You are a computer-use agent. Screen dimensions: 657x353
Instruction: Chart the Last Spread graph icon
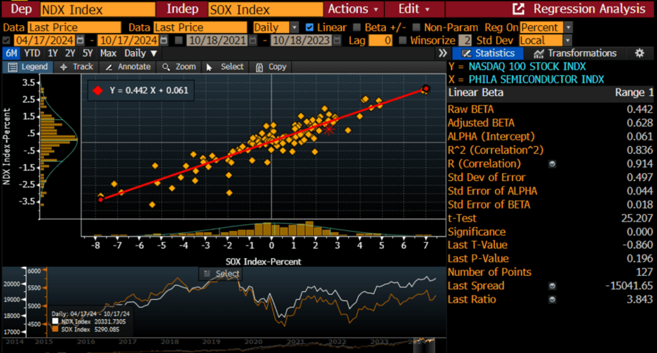tap(552, 286)
